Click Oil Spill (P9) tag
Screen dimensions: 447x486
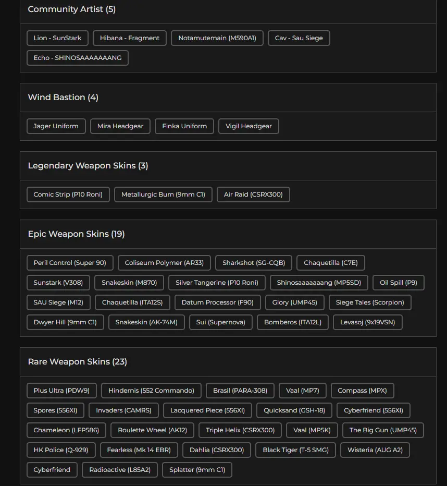pyautogui.click(x=399, y=283)
